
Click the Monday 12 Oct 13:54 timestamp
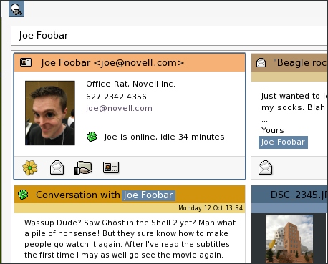[x=211, y=208]
